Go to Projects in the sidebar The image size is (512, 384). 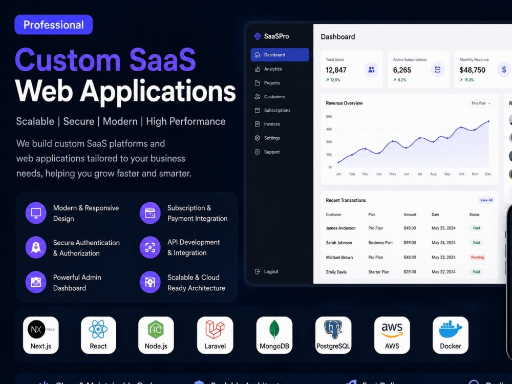pos(272,83)
